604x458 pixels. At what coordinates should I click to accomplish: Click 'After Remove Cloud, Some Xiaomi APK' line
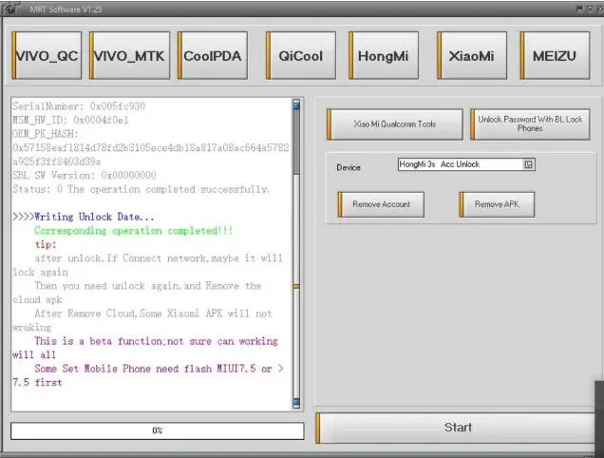tap(153, 314)
